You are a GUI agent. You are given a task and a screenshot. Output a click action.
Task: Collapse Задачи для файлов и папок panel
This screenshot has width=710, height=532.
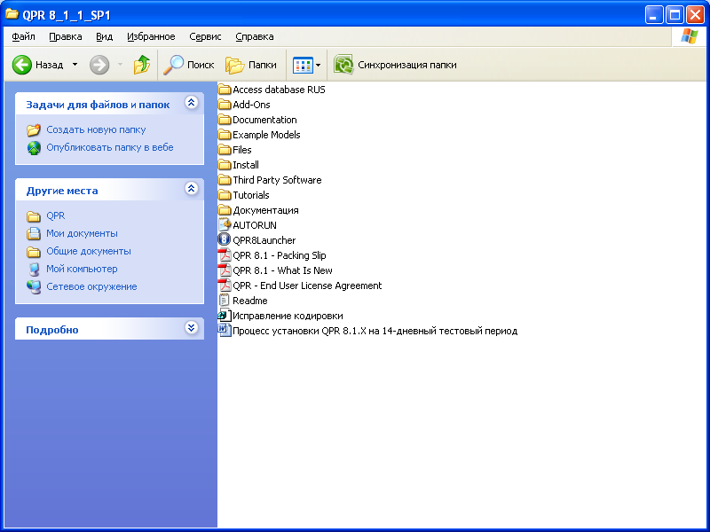[x=191, y=103]
